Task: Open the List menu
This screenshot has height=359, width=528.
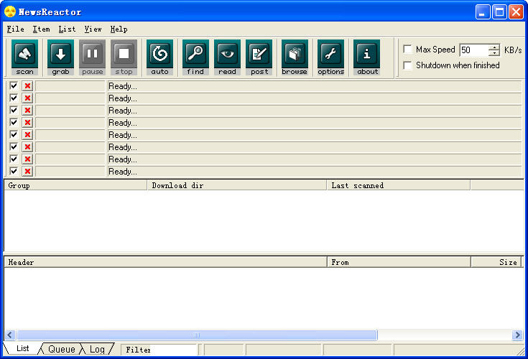Action: point(67,29)
